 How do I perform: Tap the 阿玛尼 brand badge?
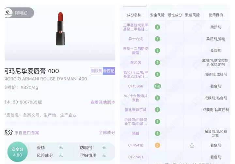click(x=19, y=13)
